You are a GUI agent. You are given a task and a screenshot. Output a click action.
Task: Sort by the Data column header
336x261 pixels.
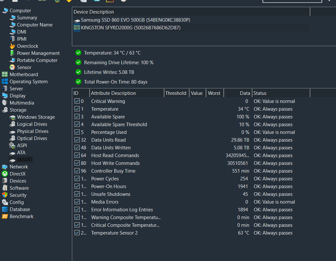[x=238, y=93]
